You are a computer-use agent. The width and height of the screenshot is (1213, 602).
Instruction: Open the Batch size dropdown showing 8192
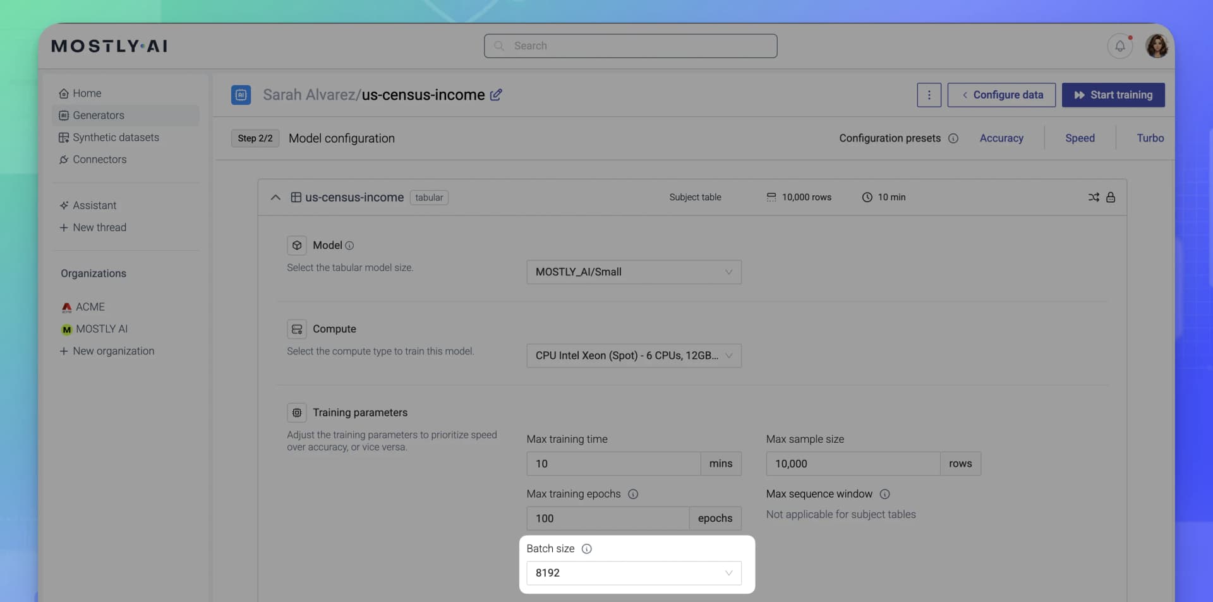[x=634, y=573]
